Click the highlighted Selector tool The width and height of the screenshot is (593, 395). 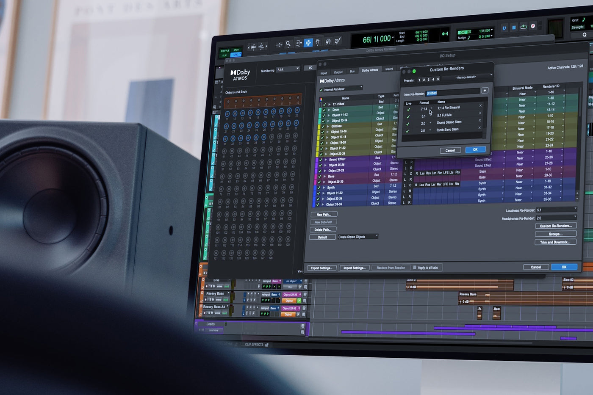point(308,43)
